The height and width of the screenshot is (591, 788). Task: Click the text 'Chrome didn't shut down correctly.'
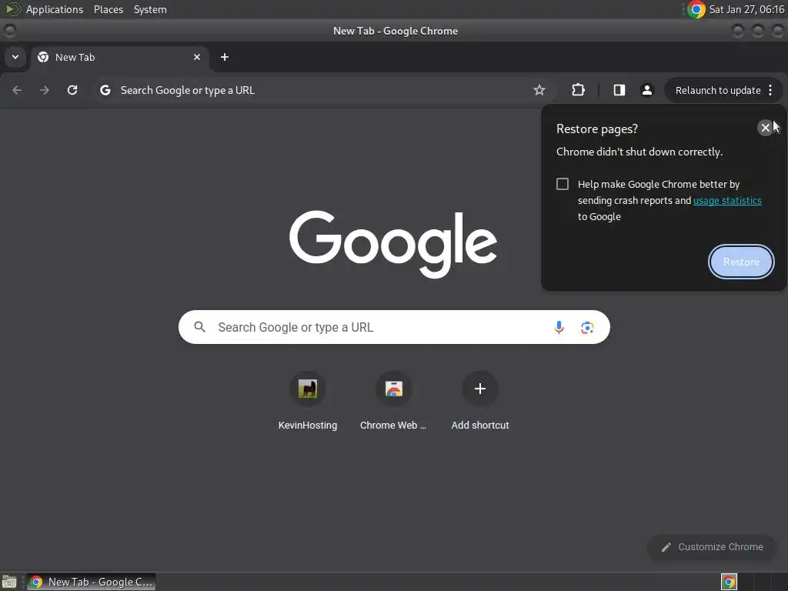(639, 152)
